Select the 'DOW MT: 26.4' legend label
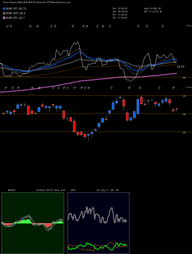The width and height of the screenshot is (192, 254). pos(15,13)
